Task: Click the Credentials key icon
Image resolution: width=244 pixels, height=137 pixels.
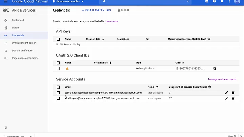Action: (x=6, y=36)
